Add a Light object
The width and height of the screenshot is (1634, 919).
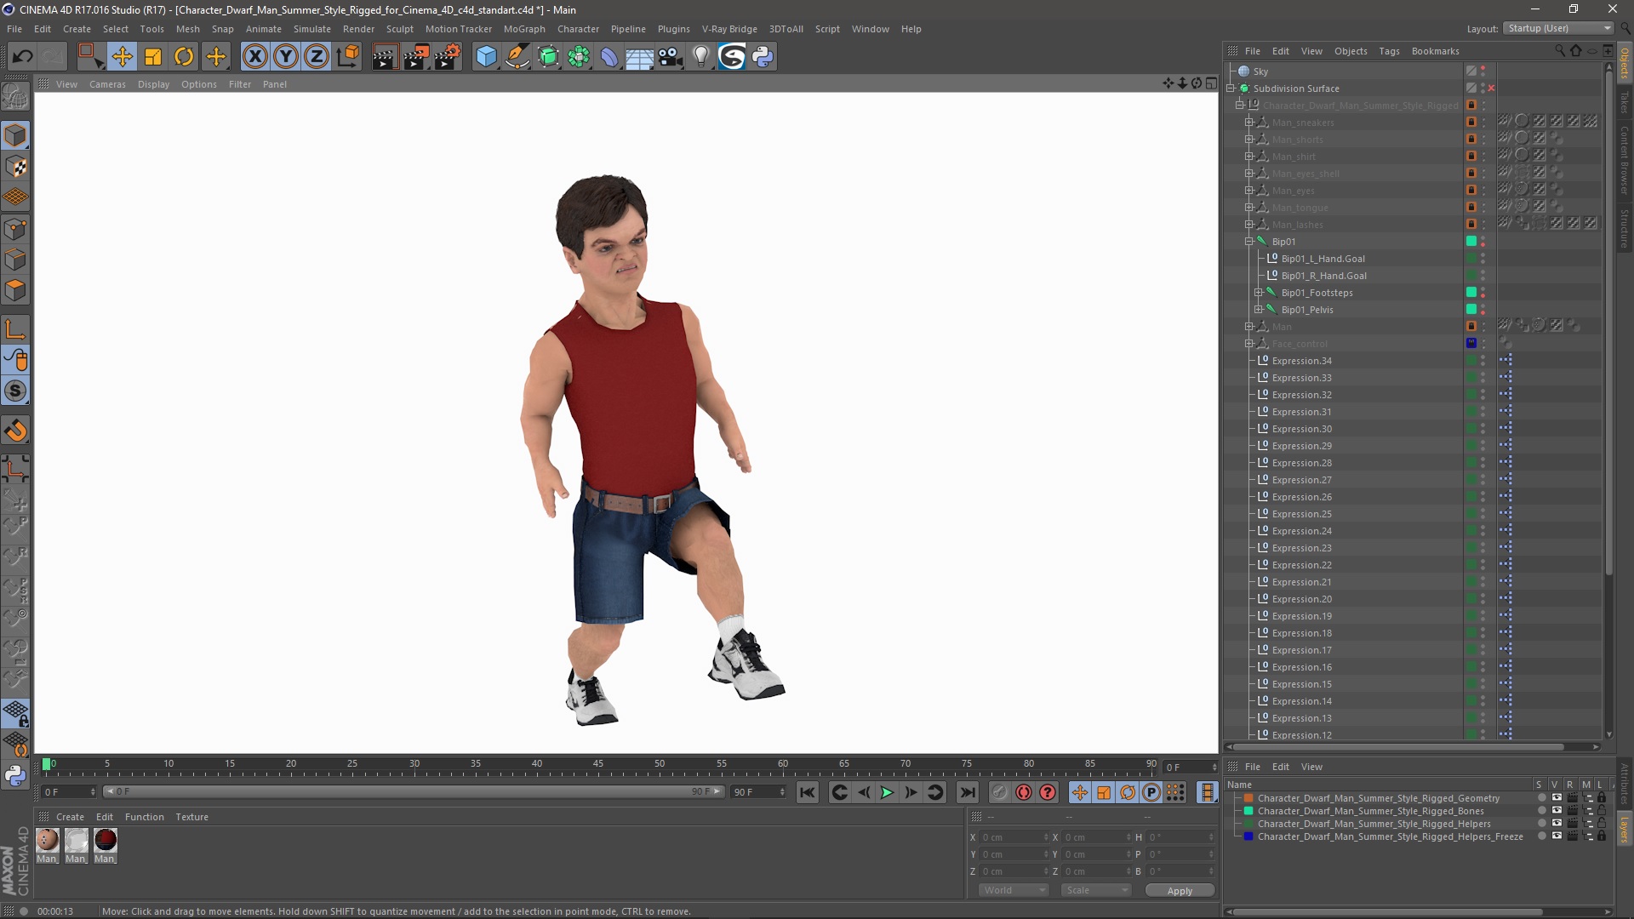coord(700,57)
